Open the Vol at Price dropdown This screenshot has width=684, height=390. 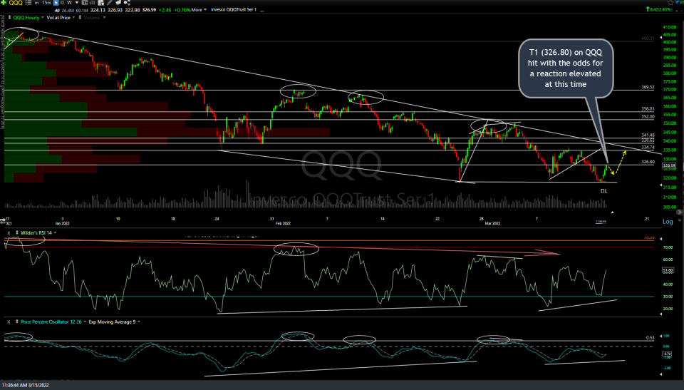[73, 18]
